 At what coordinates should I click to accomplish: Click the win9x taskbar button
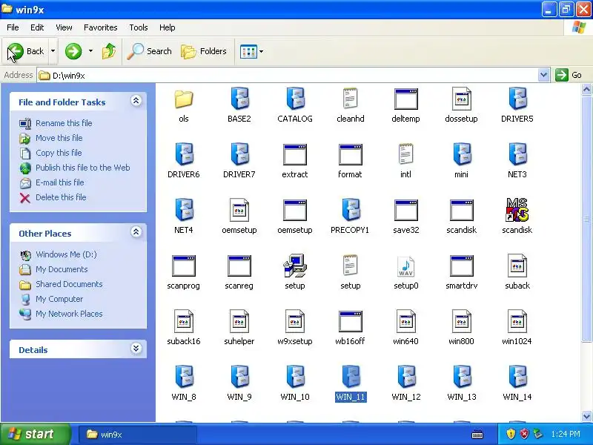pyautogui.click(x=138, y=434)
